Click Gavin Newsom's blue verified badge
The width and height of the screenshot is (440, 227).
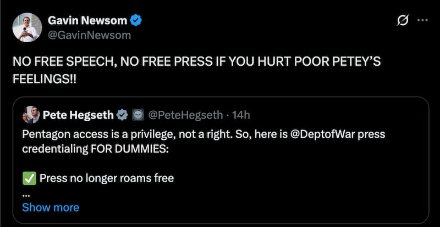[x=136, y=21]
